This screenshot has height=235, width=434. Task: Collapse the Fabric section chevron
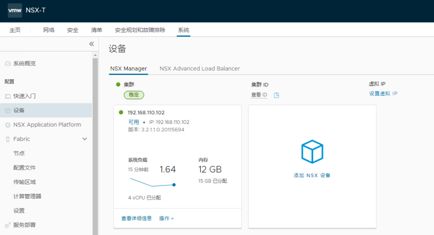point(84,139)
